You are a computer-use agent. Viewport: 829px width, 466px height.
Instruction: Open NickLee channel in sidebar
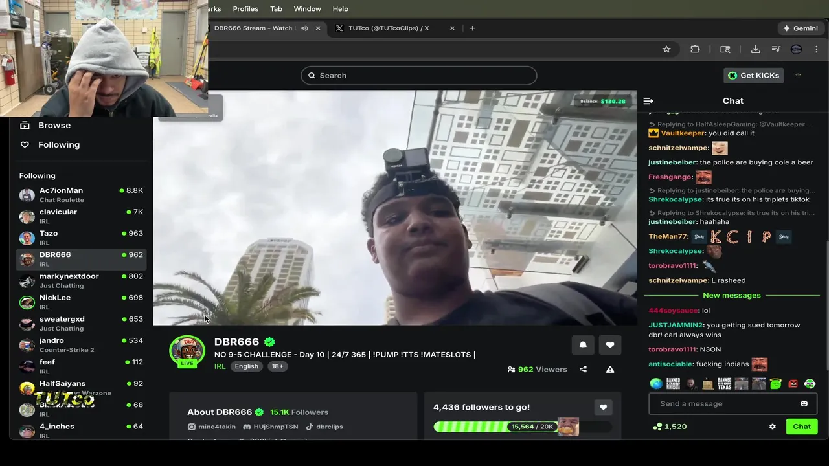coord(82,302)
